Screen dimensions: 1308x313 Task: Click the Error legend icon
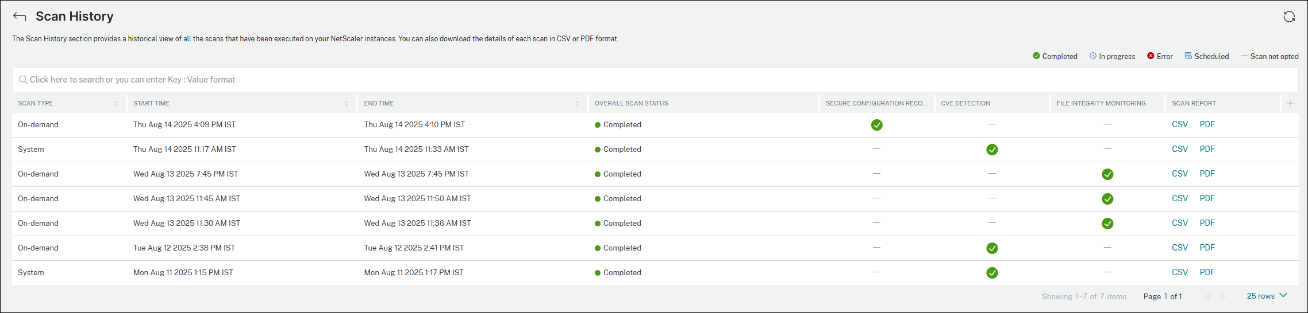[1151, 56]
